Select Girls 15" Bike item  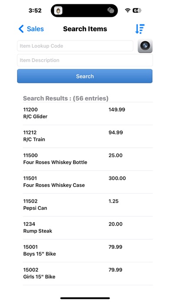88,273
